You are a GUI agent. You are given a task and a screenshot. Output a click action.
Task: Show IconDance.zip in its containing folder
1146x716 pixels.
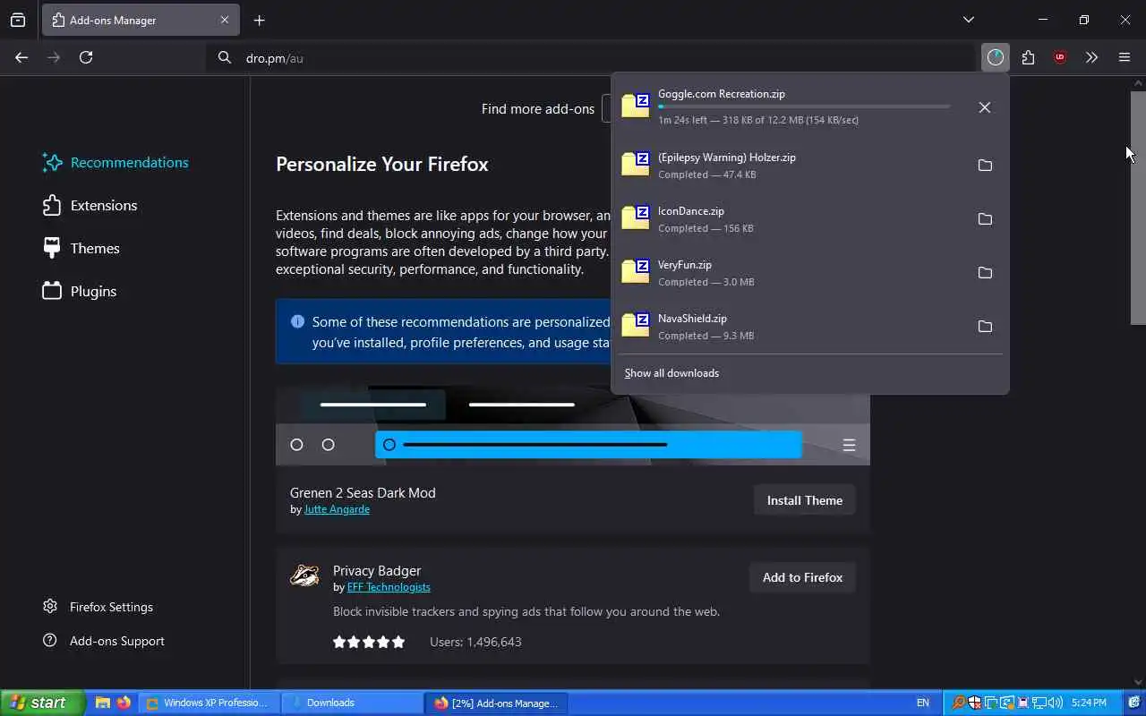(985, 219)
